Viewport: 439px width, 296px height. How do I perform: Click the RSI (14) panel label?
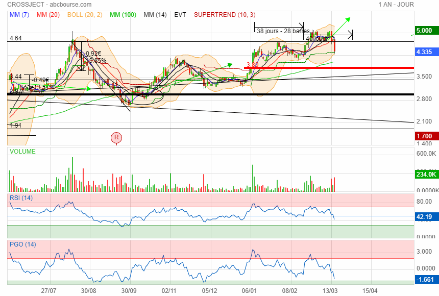tap(21, 198)
